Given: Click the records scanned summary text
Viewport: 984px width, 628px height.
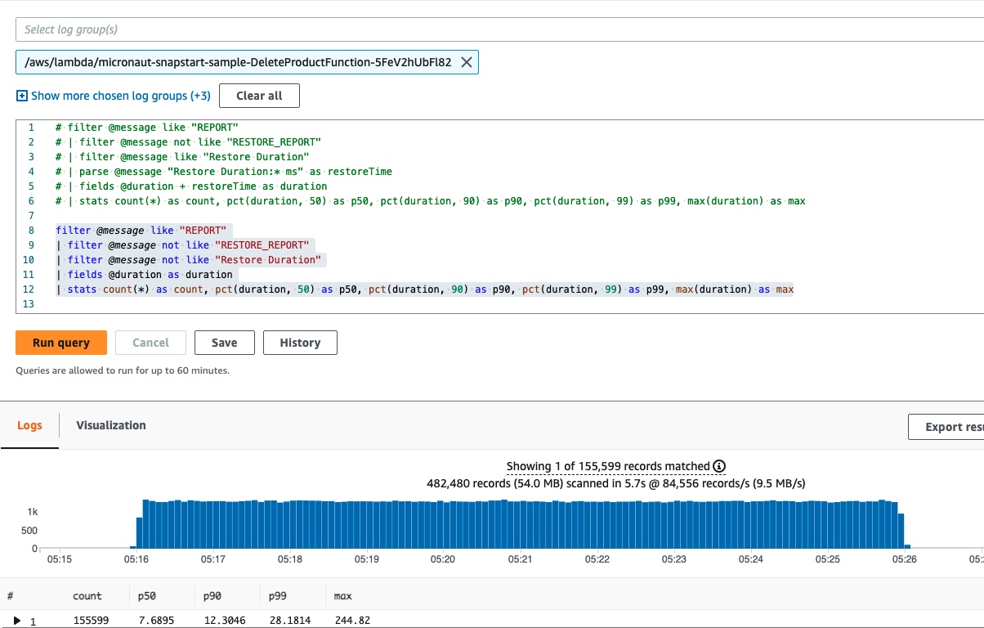Looking at the screenshot, I should [x=616, y=483].
